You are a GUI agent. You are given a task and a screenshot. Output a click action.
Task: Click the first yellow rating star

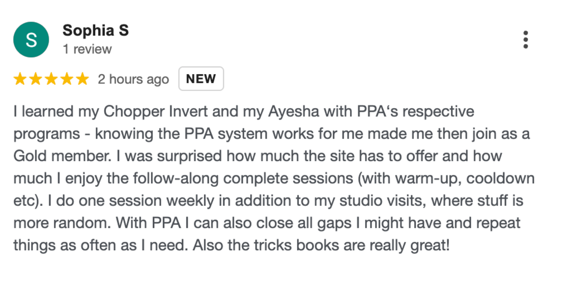point(20,79)
